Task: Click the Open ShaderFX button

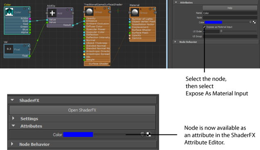Action: pos(82,110)
